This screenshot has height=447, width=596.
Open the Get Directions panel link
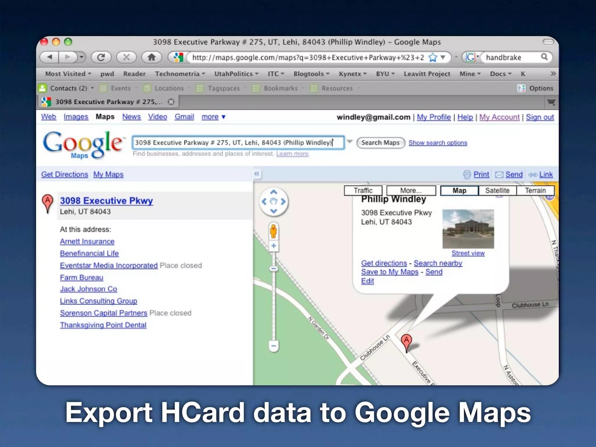pyautogui.click(x=65, y=174)
